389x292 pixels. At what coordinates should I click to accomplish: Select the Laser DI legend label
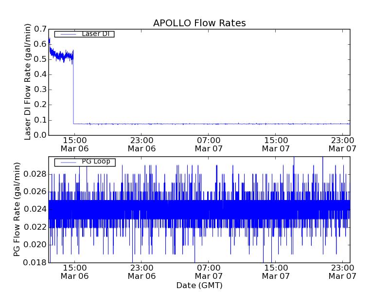(95, 34)
